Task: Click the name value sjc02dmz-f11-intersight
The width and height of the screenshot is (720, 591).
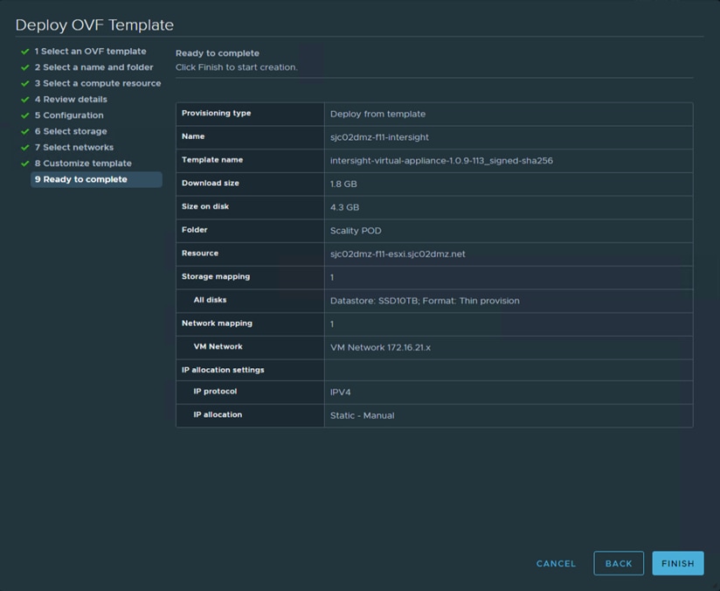Action: tap(379, 137)
